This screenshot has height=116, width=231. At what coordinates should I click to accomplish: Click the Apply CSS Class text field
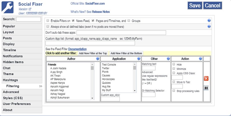[x=177, y=77]
